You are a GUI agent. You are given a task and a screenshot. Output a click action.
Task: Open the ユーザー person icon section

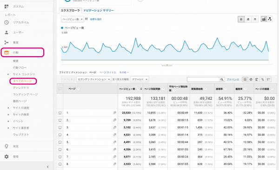pyautogui.click(x=7, y=33)
